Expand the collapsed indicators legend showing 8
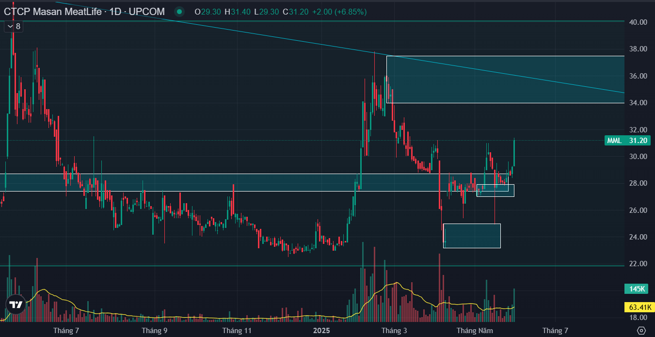Screen dimensions: 655x337 [x=13, y=27]
